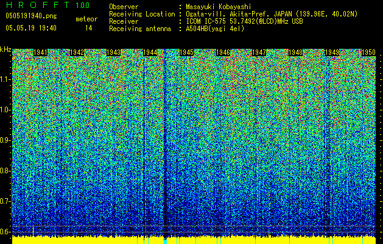Select the name Masayuki Kobayashi
Image resolution: width=383 pixels, height=244 pixels.
point(219,7)
